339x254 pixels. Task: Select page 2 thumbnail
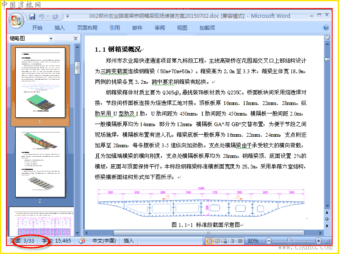click(x=40, y=162)
